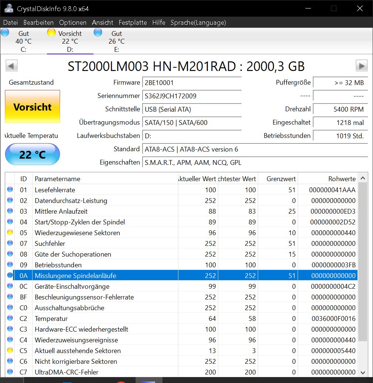This screenshot has height=383, width=373.
Task: Open the Ansicht menu
Action: 102,23
